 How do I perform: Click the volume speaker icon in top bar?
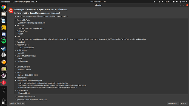(x=177, y=2)
